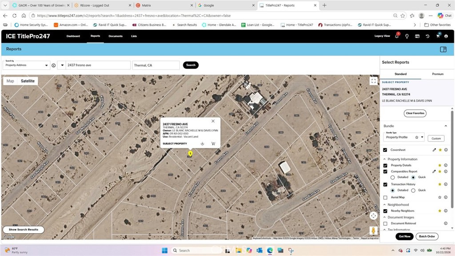The width and height of the screenshot is (455, 256).
Task: Check the Document Retrieval checkbox
Action: [x=385, y=223]
